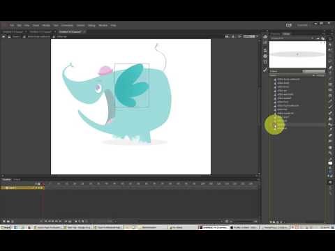
Task: Toggle Layer 1 outline mode
Action: (x=42, y=188)
